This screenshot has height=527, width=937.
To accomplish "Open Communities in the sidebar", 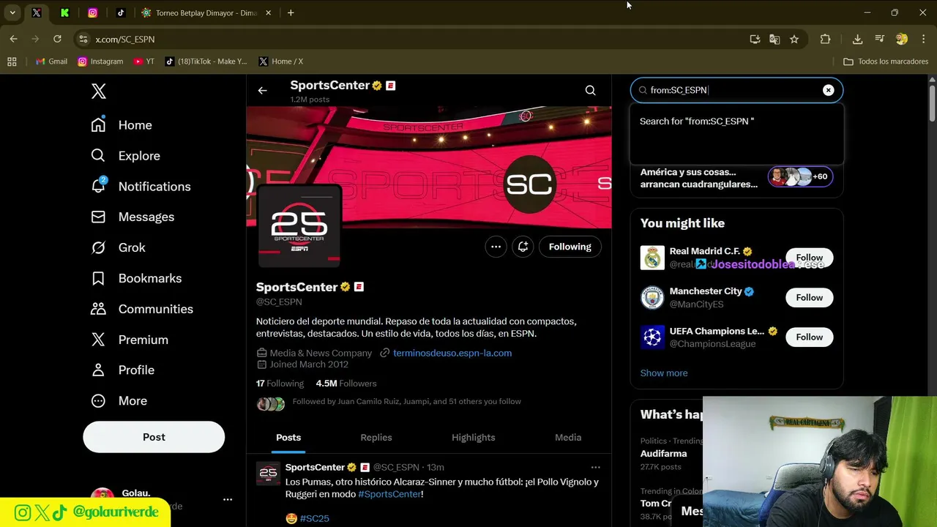I will (142, 310).
